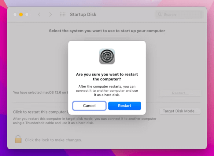The height and width of the screenshot is (156, 214).
Task: Click the grayed-out close window button
Action: click(x=15, y=14)
